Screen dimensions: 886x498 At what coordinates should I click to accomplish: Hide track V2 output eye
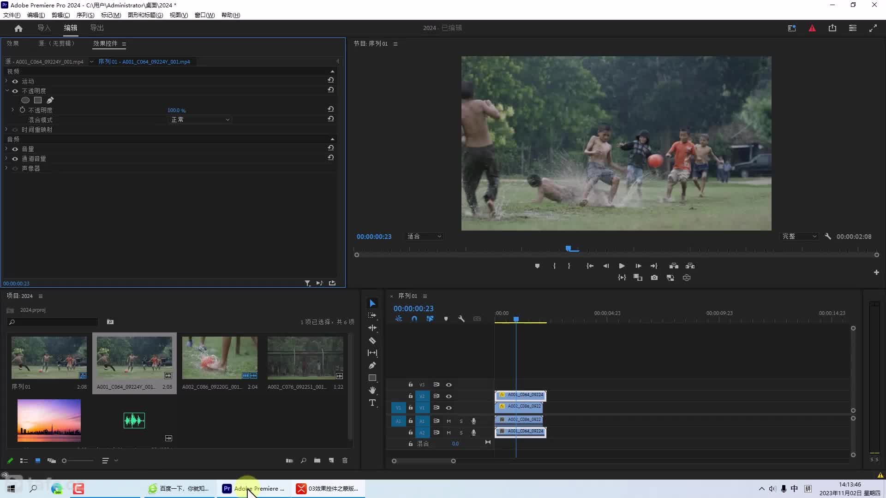[449, 396]
